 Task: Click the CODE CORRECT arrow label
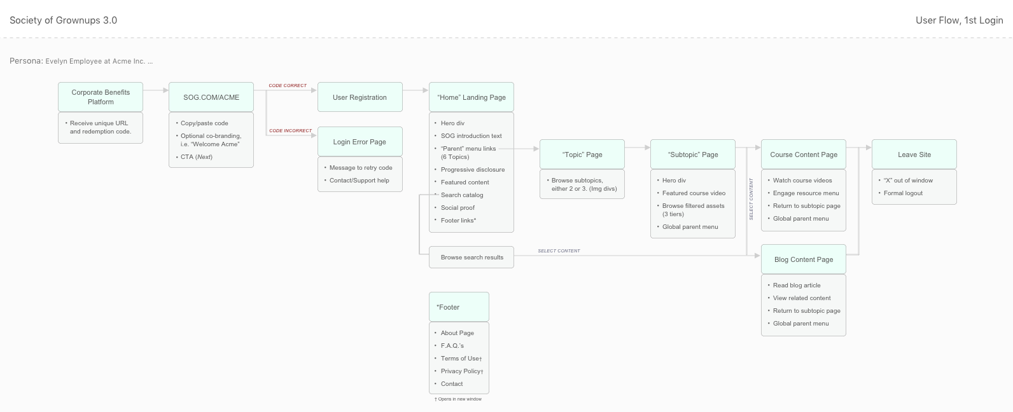tap(288, 85)
